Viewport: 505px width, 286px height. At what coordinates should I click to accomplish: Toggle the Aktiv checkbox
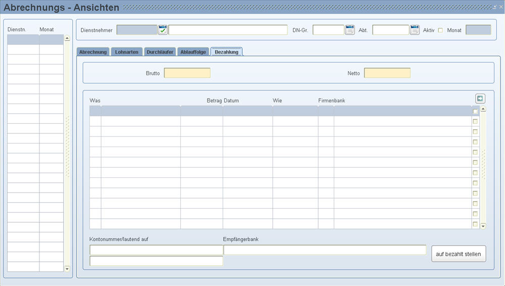(x=440, y=30)
